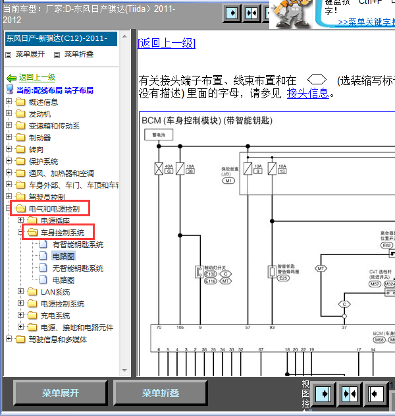Expand the 电源、接地和电路元件 tree node
This screenshot has width=395, height=416.
coord(20,326)
